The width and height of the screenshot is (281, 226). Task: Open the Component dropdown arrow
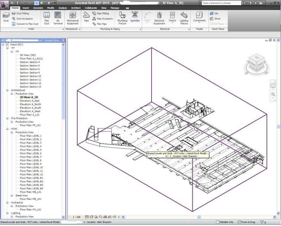pos(199,24)
